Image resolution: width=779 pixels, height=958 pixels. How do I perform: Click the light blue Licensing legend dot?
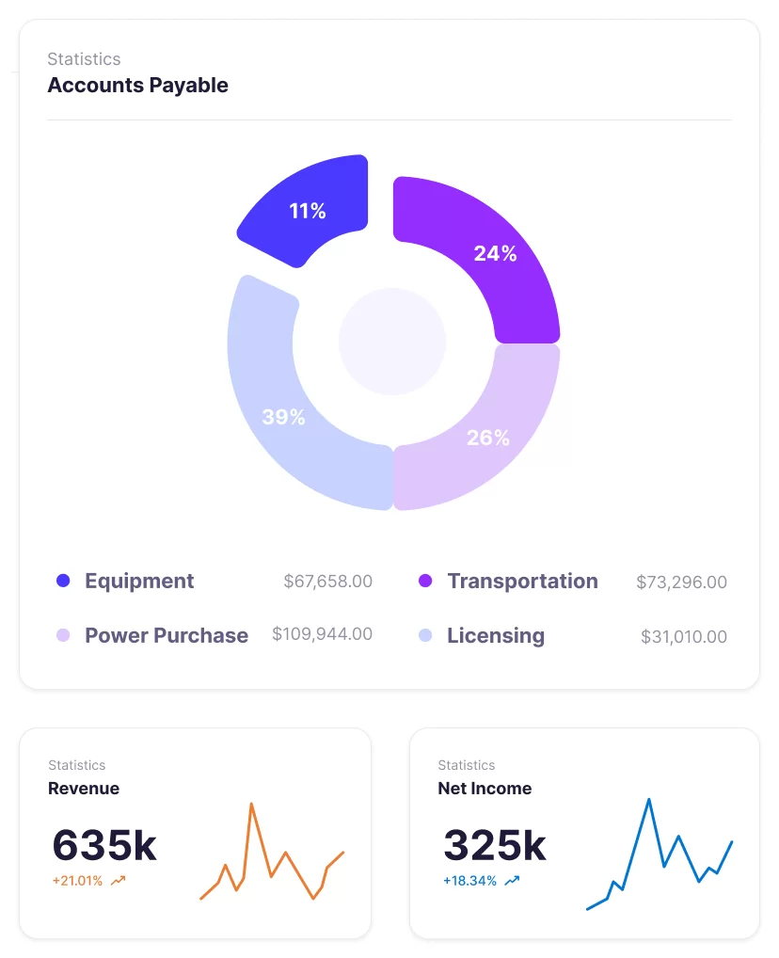[x=425, y=635]
